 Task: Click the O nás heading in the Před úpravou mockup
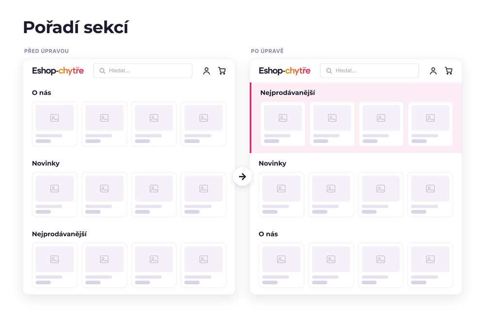pyautogui.click(x=41, y=93)
